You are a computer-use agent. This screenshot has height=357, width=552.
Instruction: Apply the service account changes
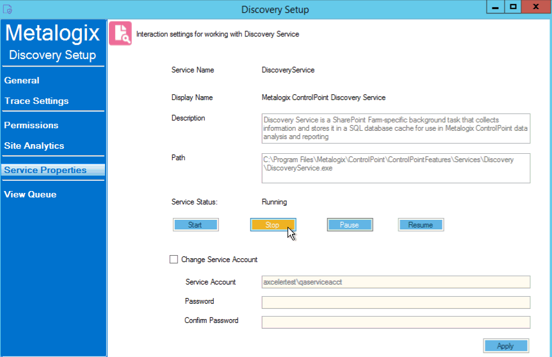[x=506, y=346]
